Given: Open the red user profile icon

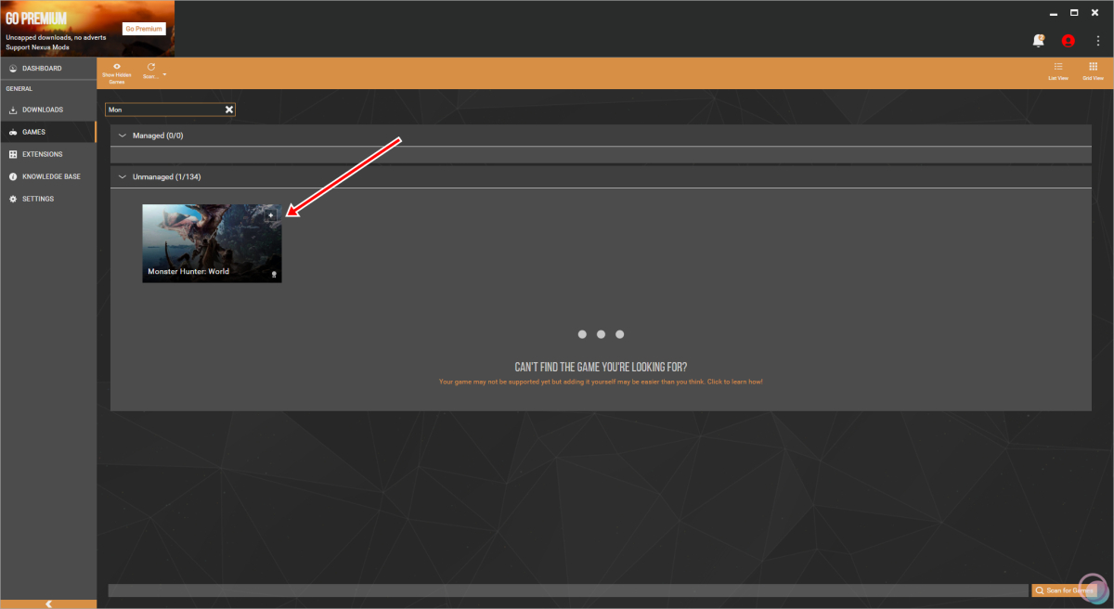Looking at the screenshot, I should pyautogui.click(x=1069, y=41).
